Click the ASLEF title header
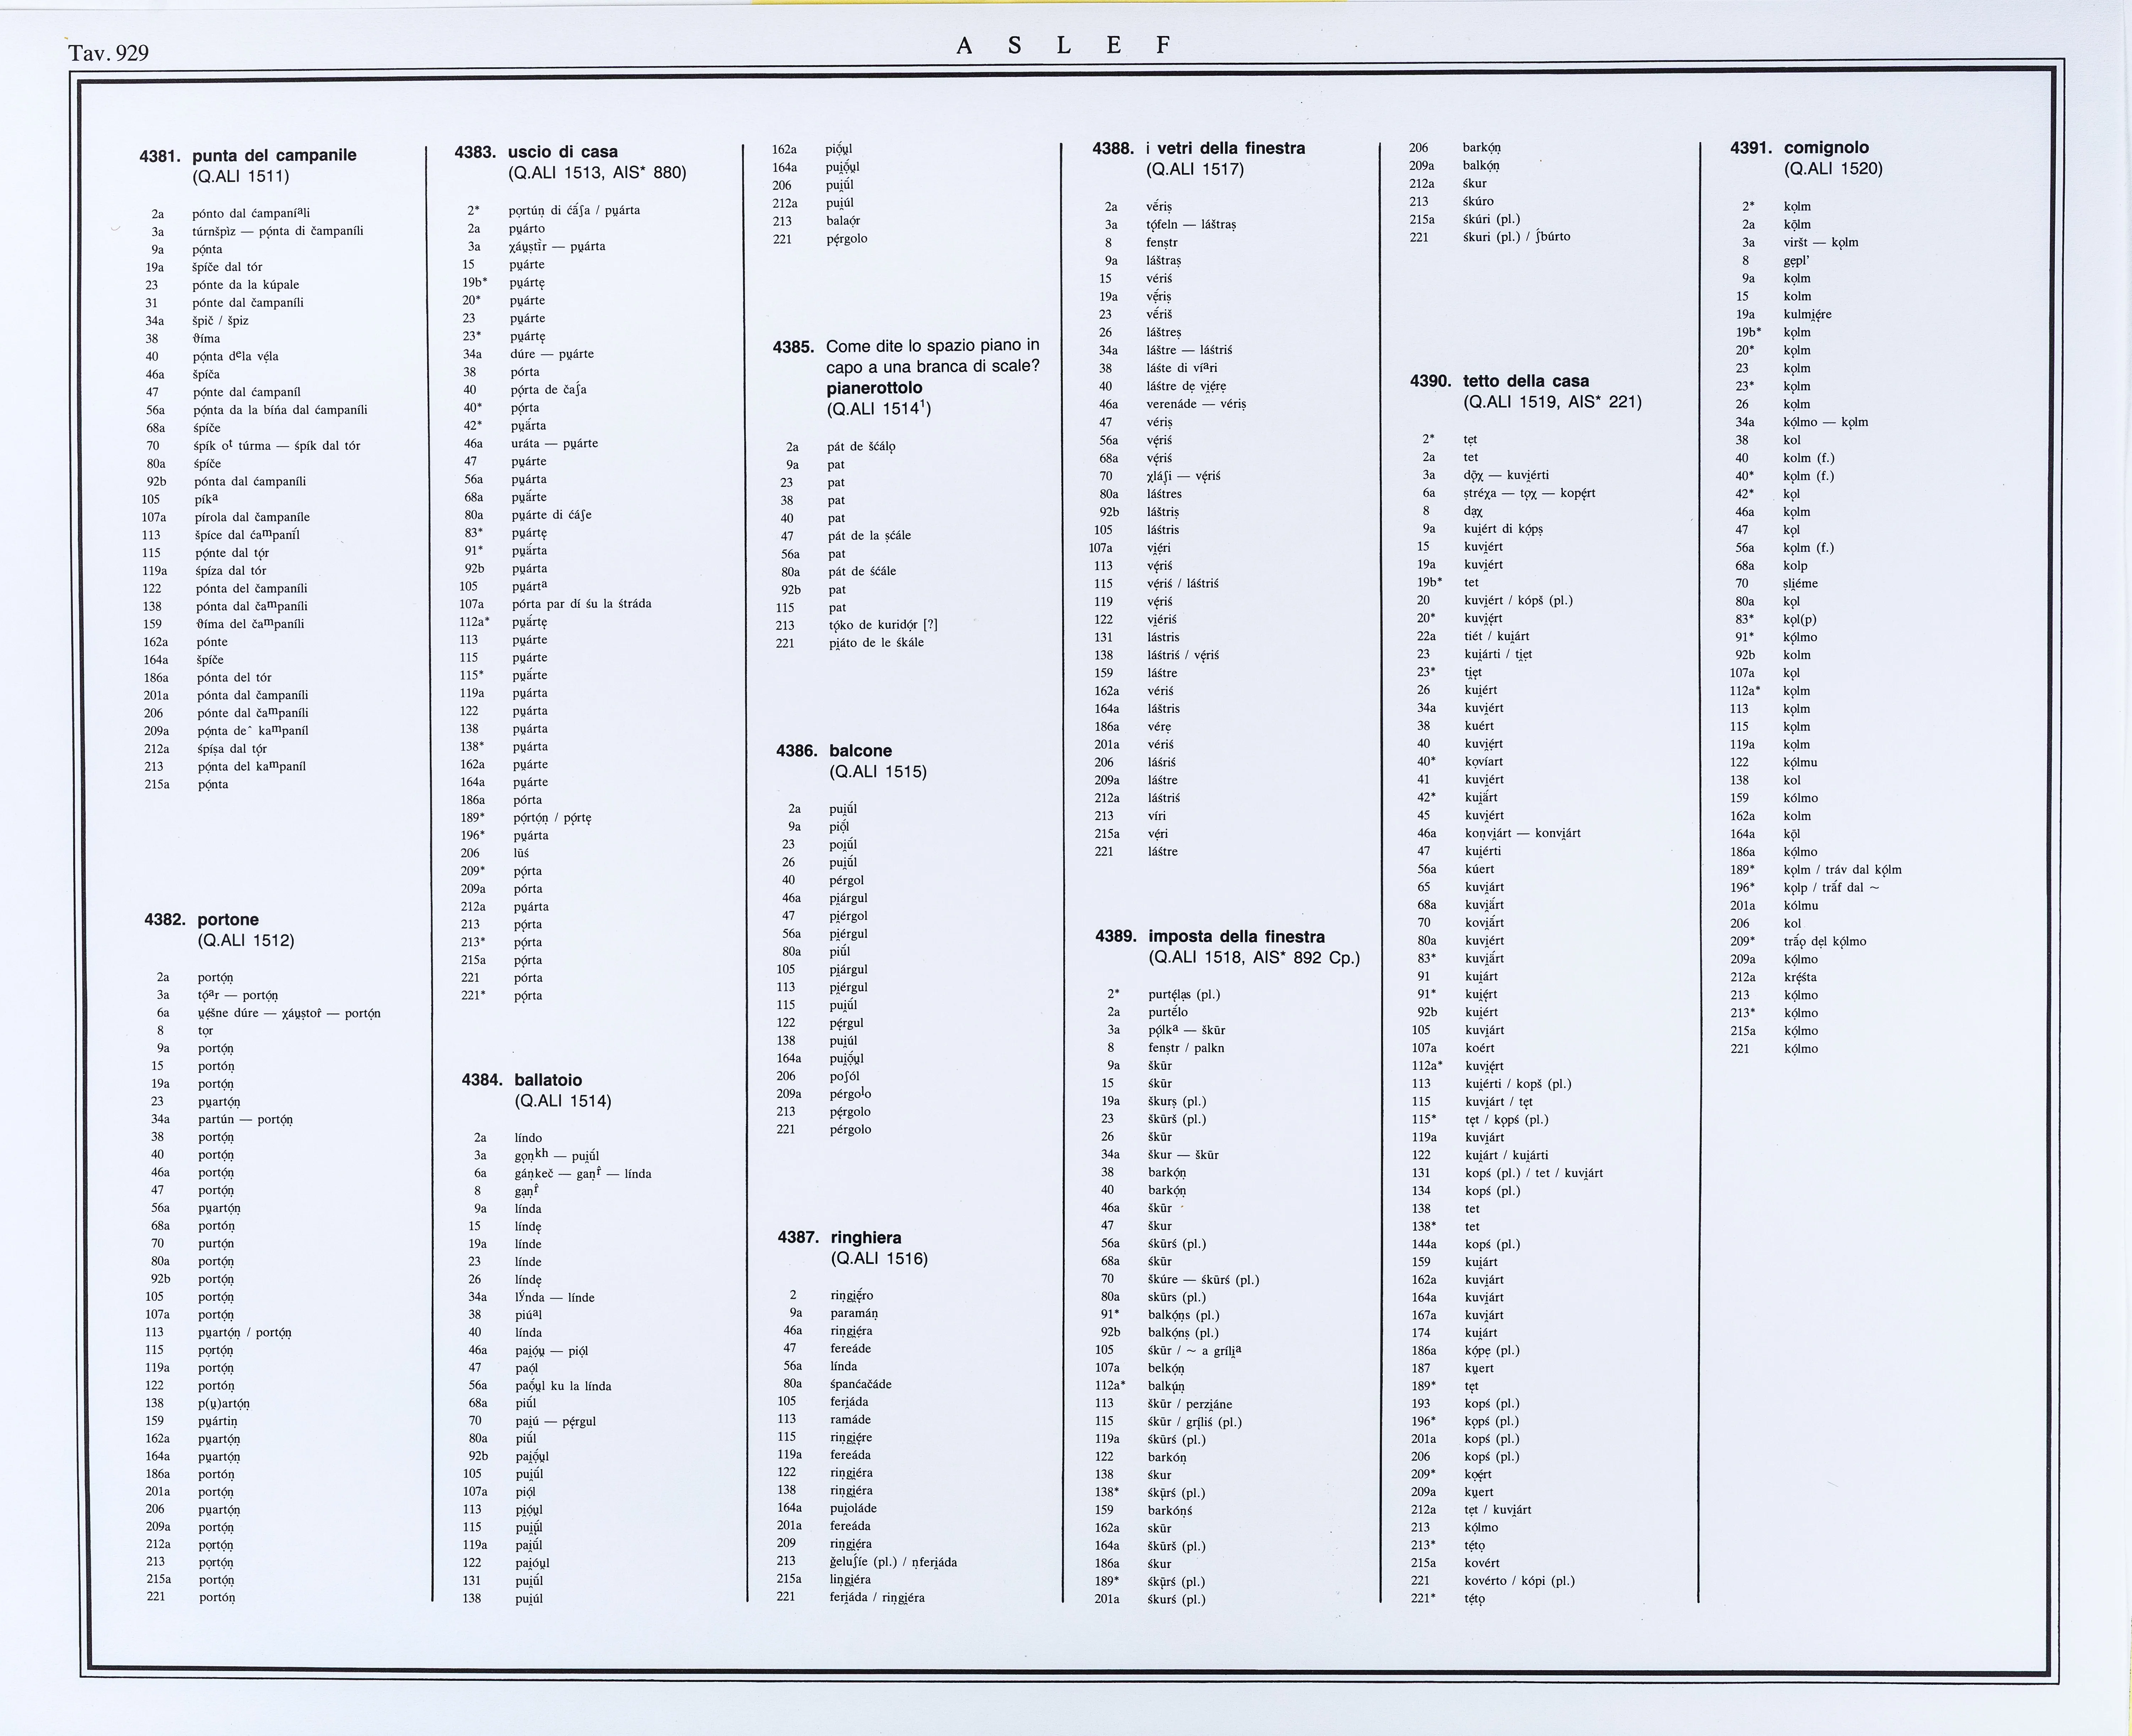The width and height of the screenshot is (2132, 1736). pos(1064,46)
